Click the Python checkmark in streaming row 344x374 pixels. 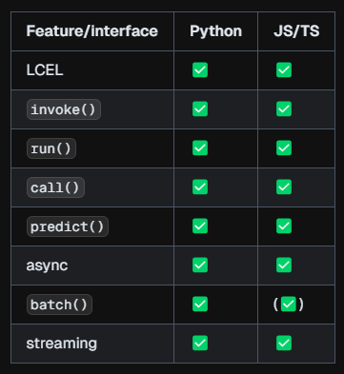tap(200, 343)
